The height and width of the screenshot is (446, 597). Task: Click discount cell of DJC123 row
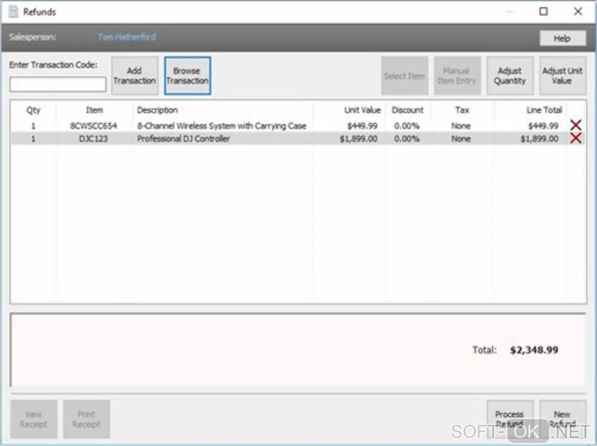point(407,139)
